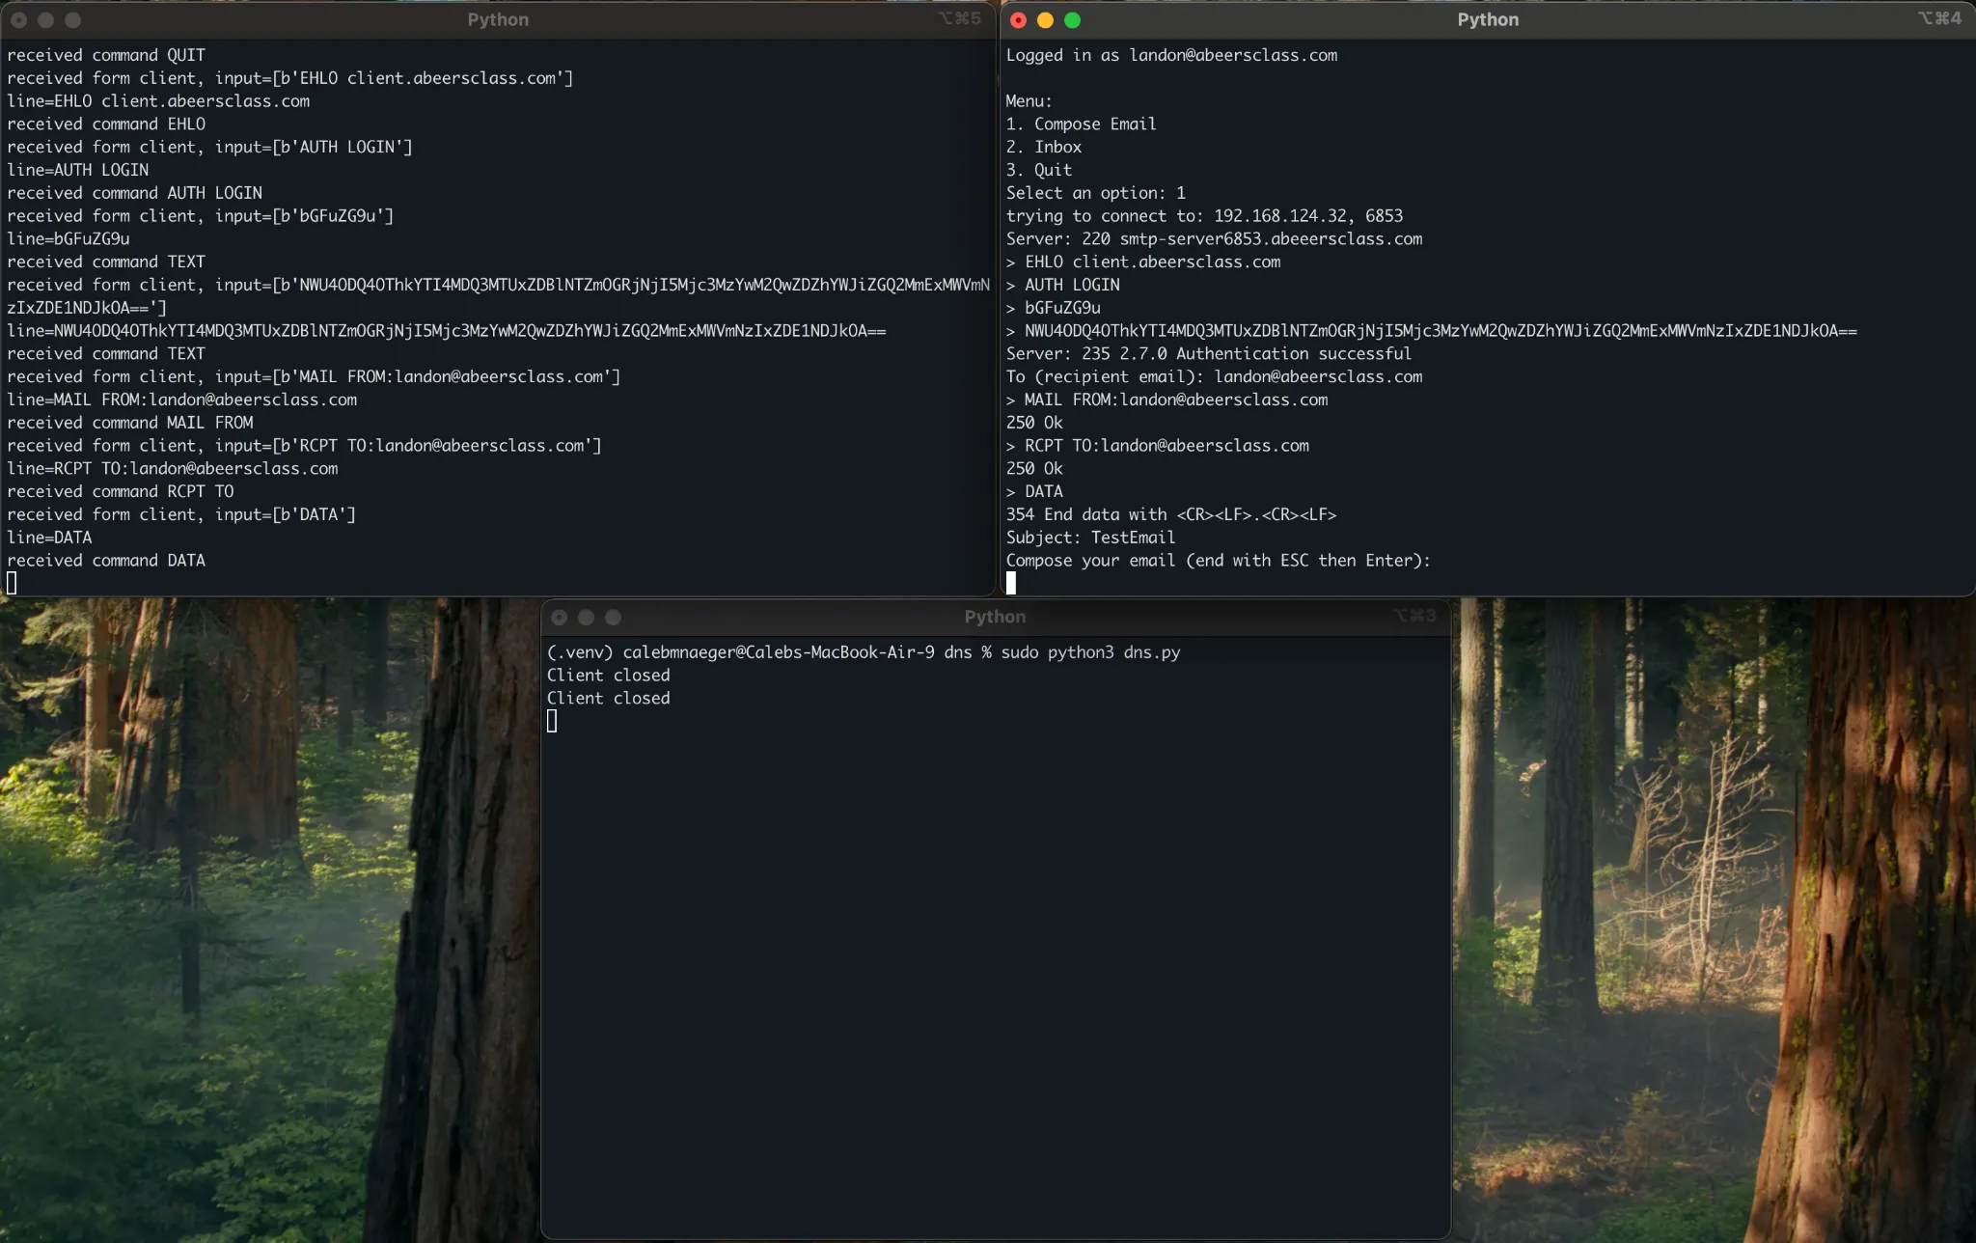Minimize the dns.py terminal window
The height and width of the screenshot is (1243, 1976).
(586, 617)
